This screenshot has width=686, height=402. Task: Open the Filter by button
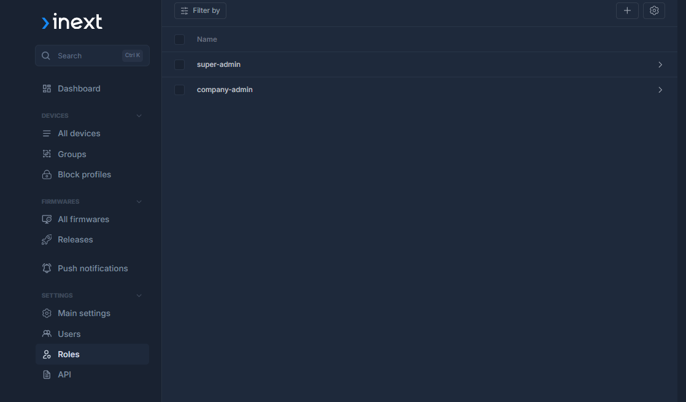point(200,10)
